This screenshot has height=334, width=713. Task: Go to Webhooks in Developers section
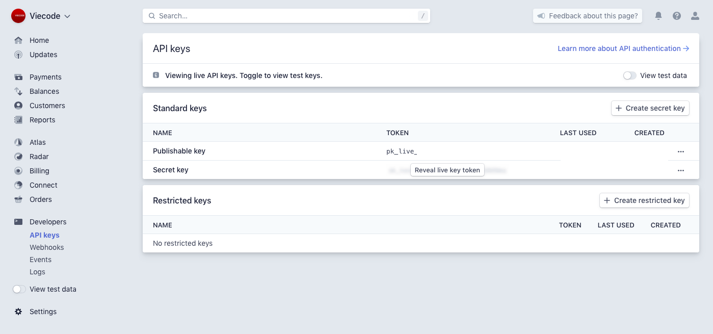pyautogui.click(x=47, y=247)
